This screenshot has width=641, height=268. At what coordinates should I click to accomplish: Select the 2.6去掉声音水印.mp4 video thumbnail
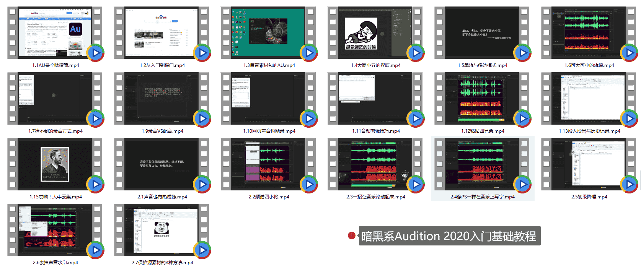click(55, 230)
